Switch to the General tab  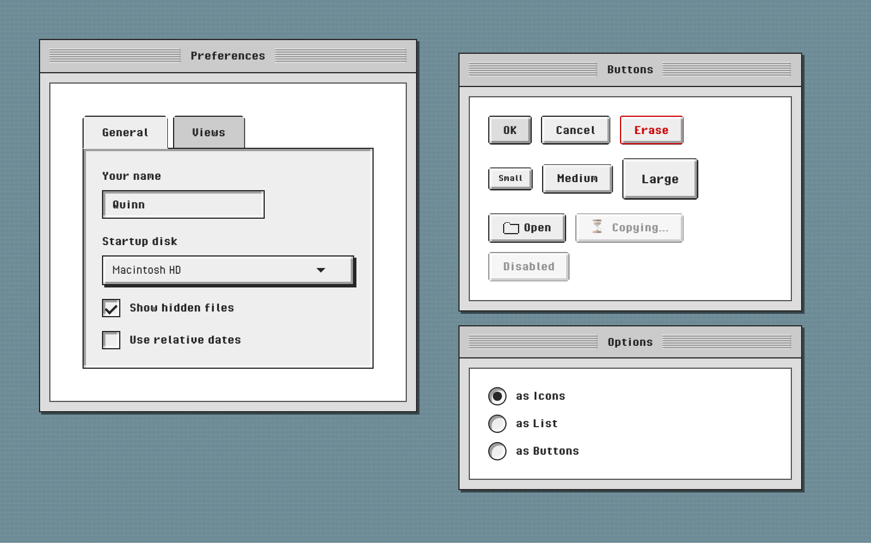click(125, 133)
